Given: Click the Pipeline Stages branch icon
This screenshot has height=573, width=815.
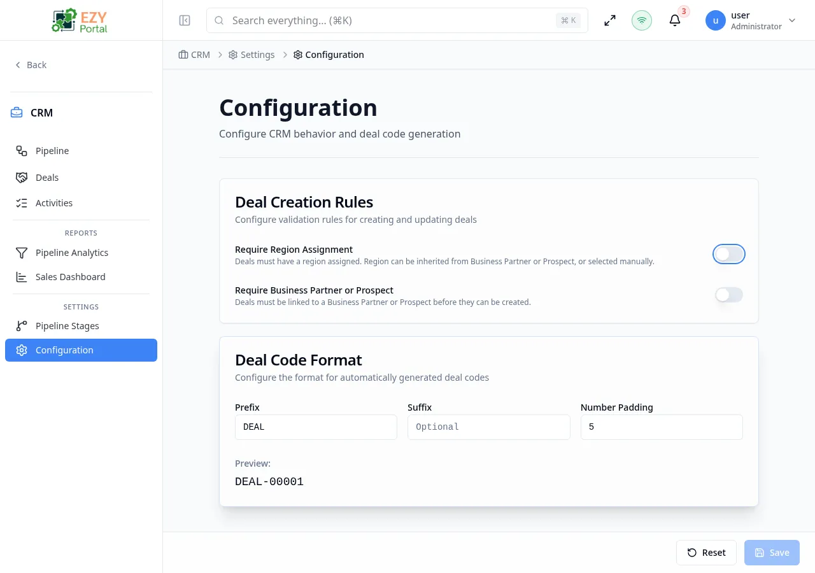Looking at the screenshot, I should tap(22, 326).
